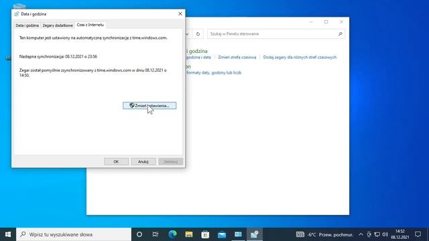This screenshot has width=429, height=241.
Task: Open the weather widget showing -6°C
Action: click(x=324, y=234)
